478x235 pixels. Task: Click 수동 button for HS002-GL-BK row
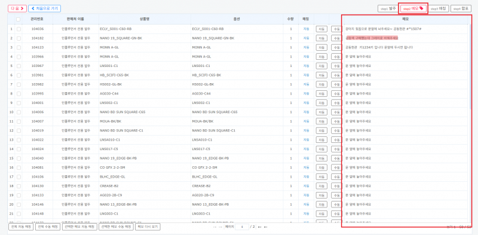pos(336,84)
